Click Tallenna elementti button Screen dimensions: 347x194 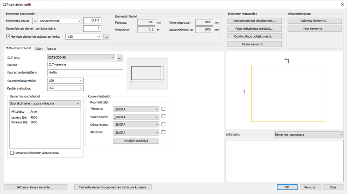[314, 21]
